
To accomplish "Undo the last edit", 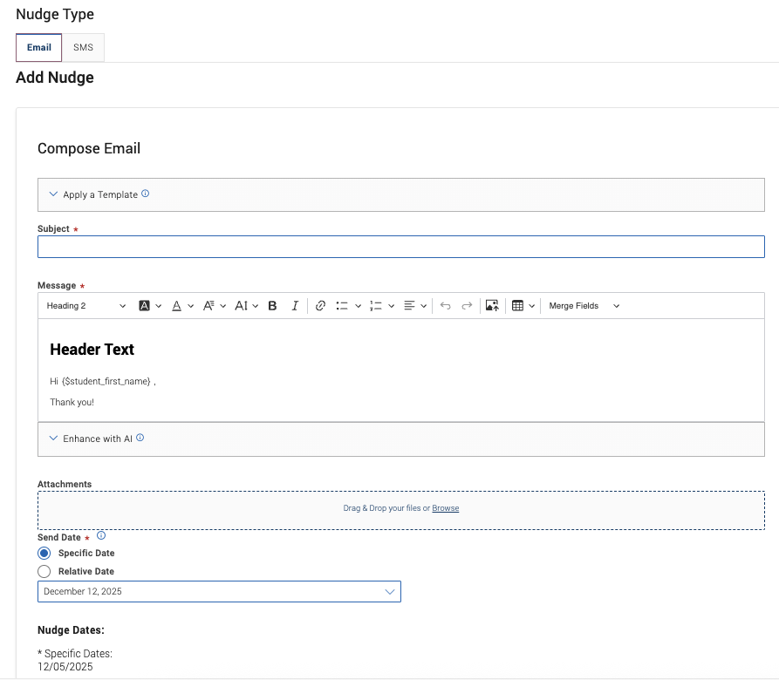I will [446, 306].
